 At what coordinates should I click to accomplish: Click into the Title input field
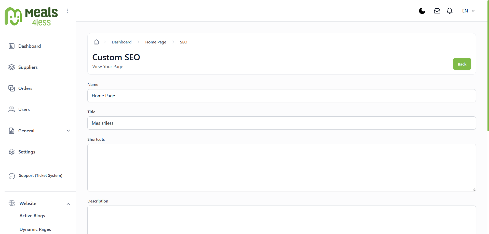pos(281,123)
